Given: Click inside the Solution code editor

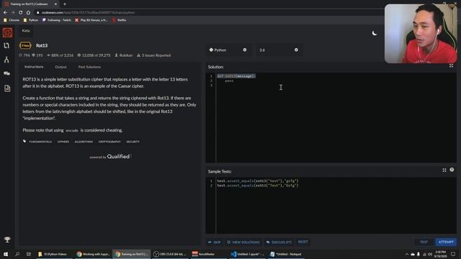Looking at the screenshot, I should (x=336, y=117).
